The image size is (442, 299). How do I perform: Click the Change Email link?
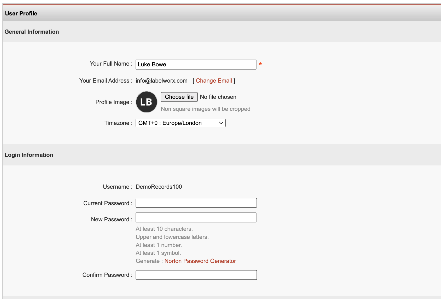coord(214,80)
